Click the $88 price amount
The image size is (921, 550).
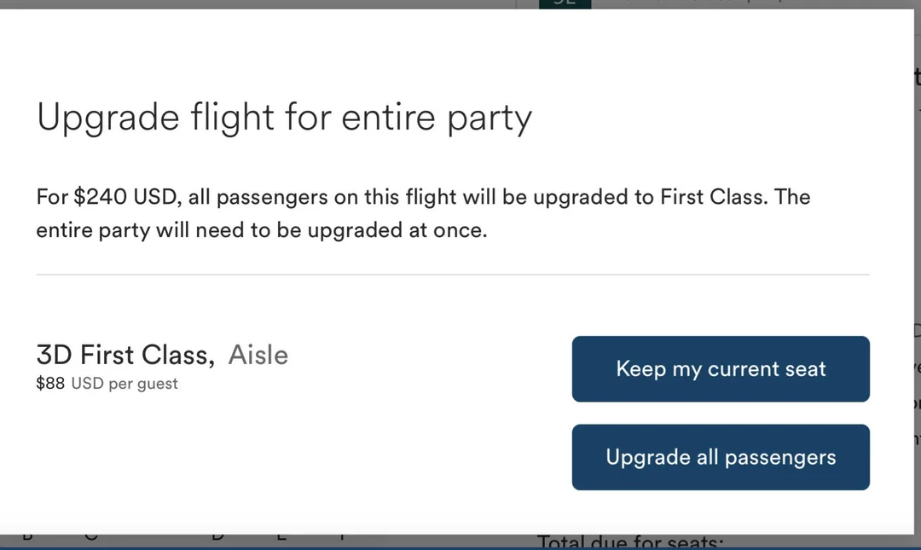(50, 384)
